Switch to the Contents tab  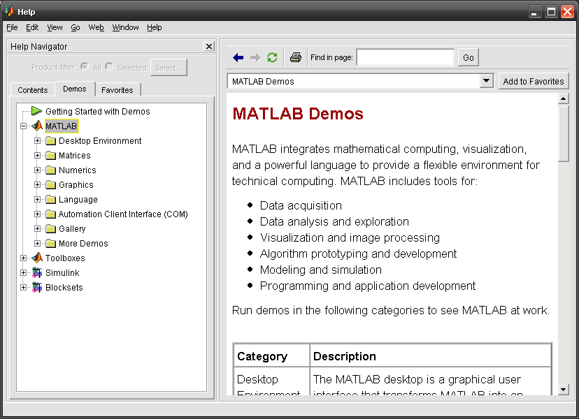click(33, 90)
